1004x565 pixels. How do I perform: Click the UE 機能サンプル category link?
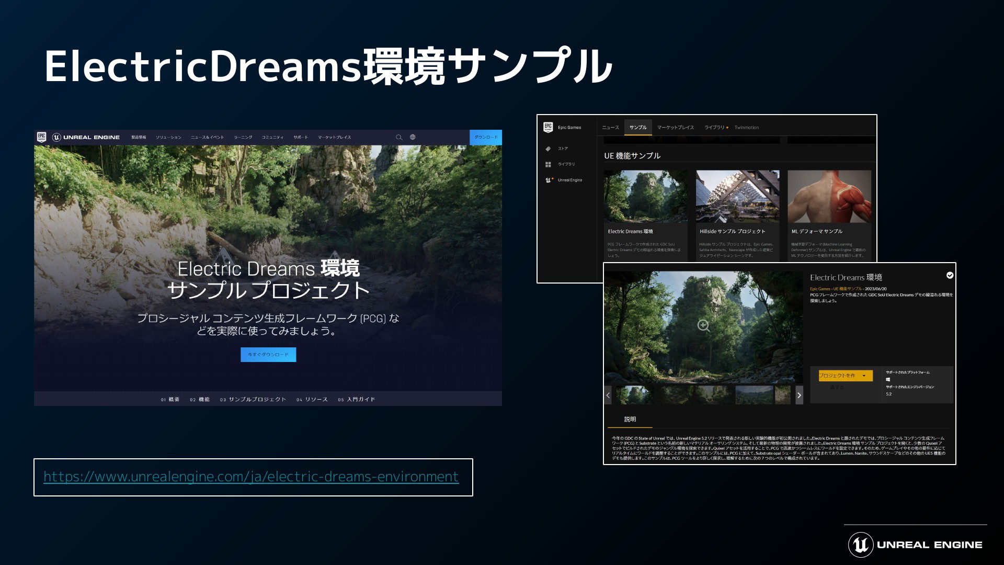[x=848, y=289]
